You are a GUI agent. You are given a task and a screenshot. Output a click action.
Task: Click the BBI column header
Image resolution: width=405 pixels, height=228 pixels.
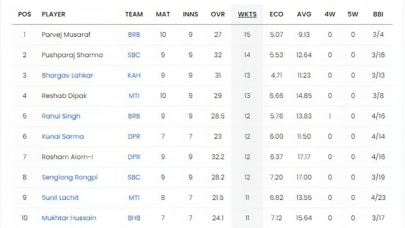(x=378, y=14)
